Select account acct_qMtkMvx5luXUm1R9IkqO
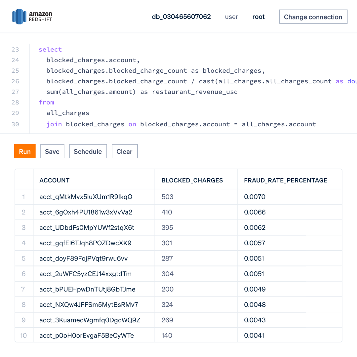357x357 pixels. [x=86, y=197]
